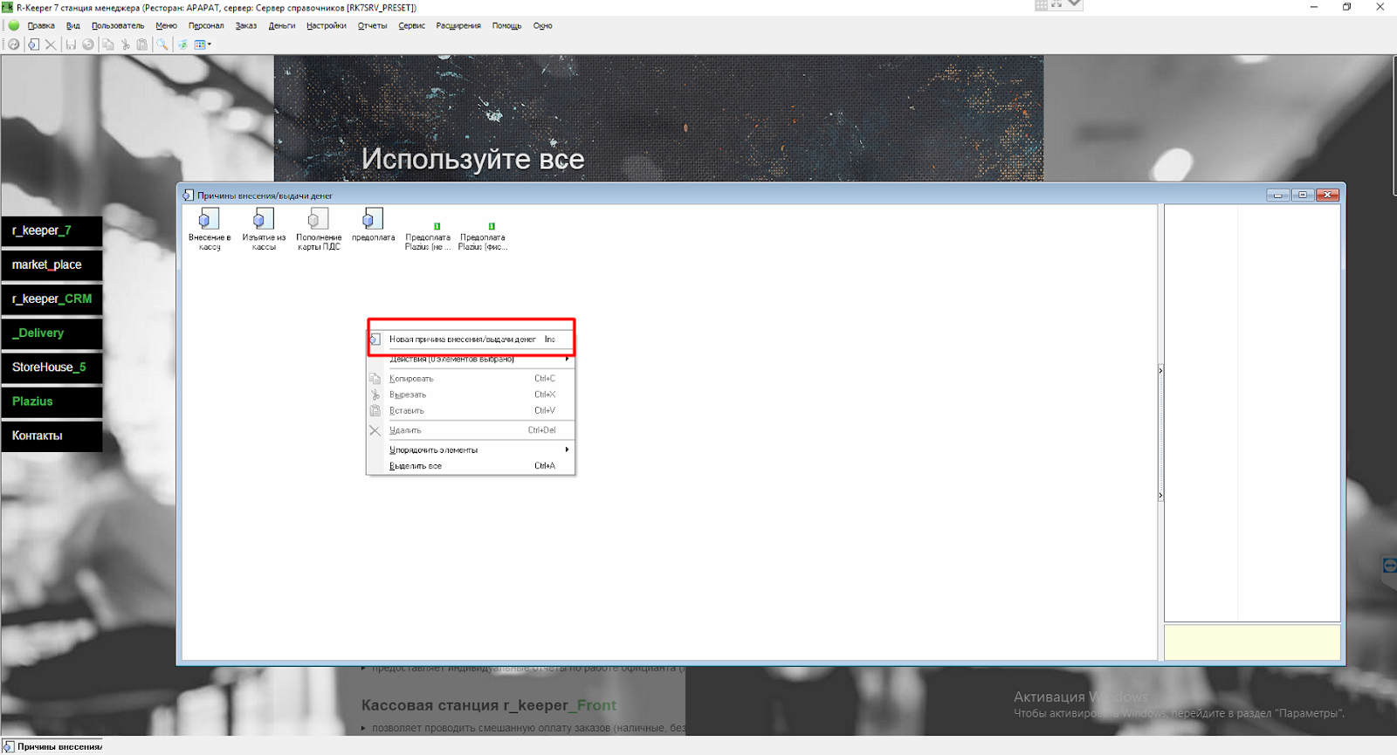Click the paste clipboard toolbar icon
The image size is (1397, 755).
[x=142, y=45]
